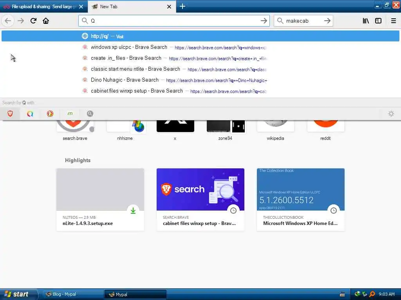The height and width of the screenshot is (300, 401).
Task: Search with DuckDuckGo engine icon
Action: click(x=50, y=114)
